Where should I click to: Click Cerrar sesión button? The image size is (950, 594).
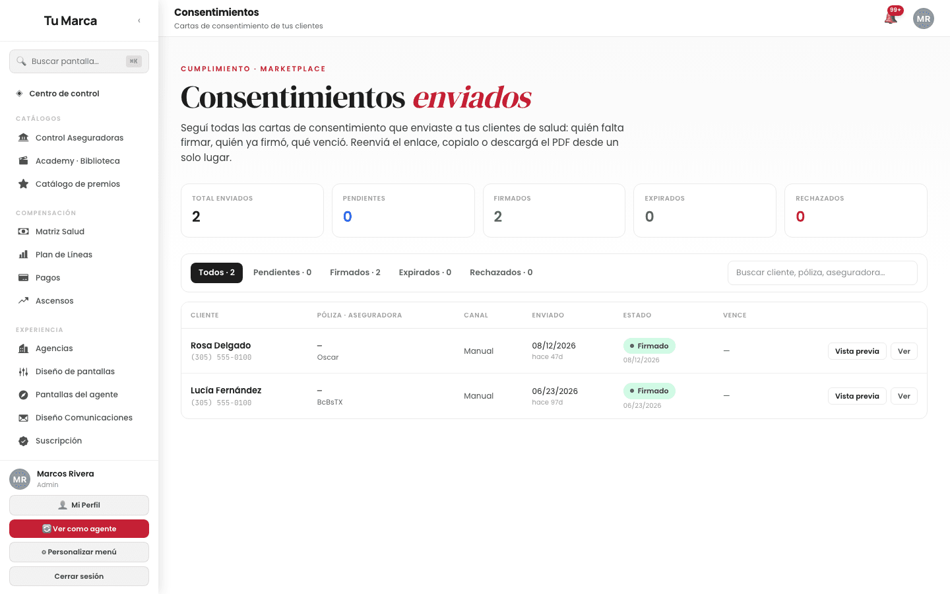tap(79, 576)
